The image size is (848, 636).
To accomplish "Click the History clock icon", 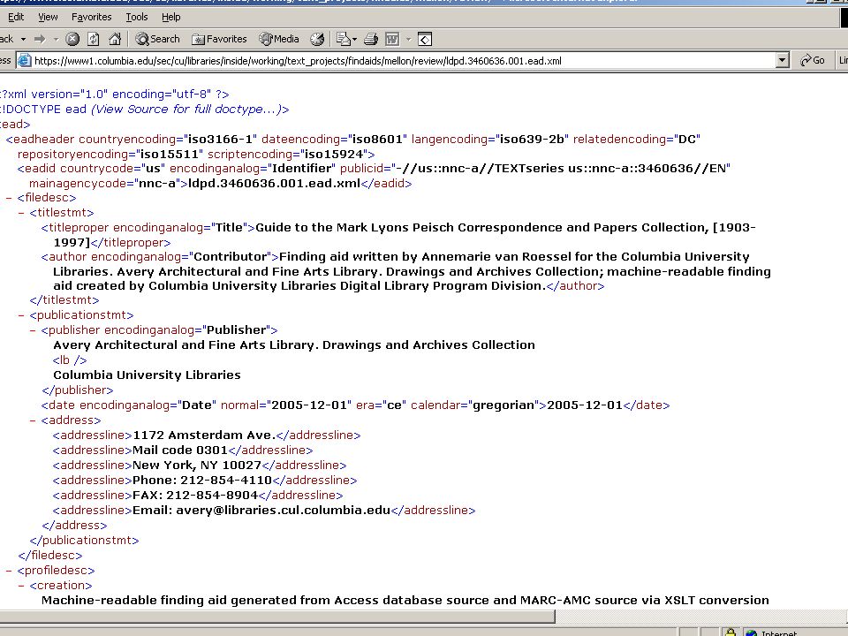I will [317, 39].
